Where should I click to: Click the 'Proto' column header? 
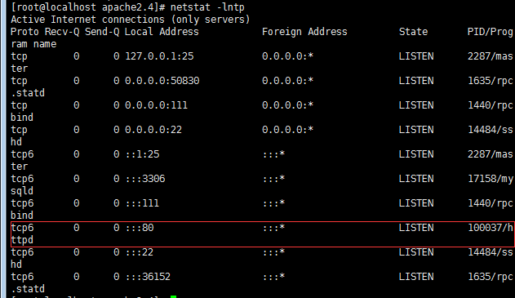[24, 32]
